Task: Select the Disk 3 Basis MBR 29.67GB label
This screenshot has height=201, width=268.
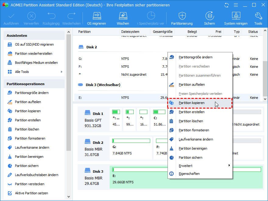Action: [94, 177]
